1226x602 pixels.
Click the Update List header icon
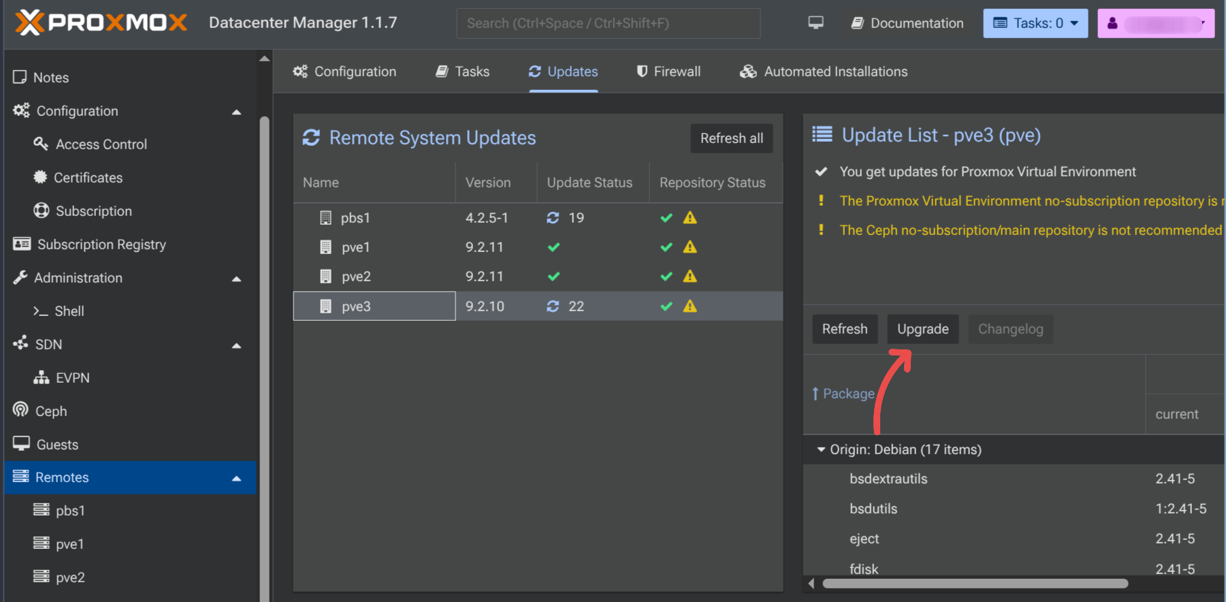(822, 135)
